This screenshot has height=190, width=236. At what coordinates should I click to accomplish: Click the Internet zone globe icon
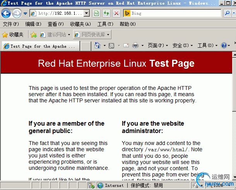pos(100,185)
